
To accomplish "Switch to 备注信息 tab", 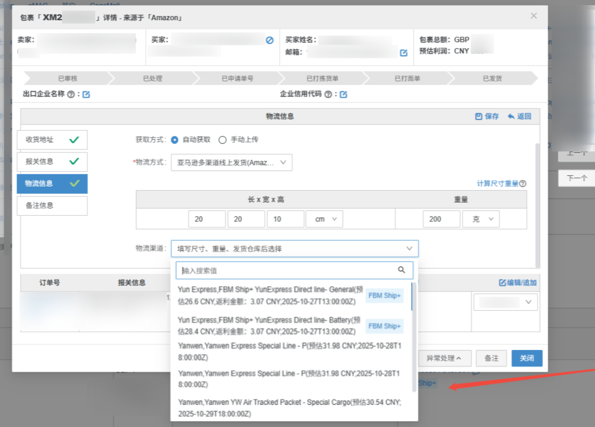I will click(52, 205).
